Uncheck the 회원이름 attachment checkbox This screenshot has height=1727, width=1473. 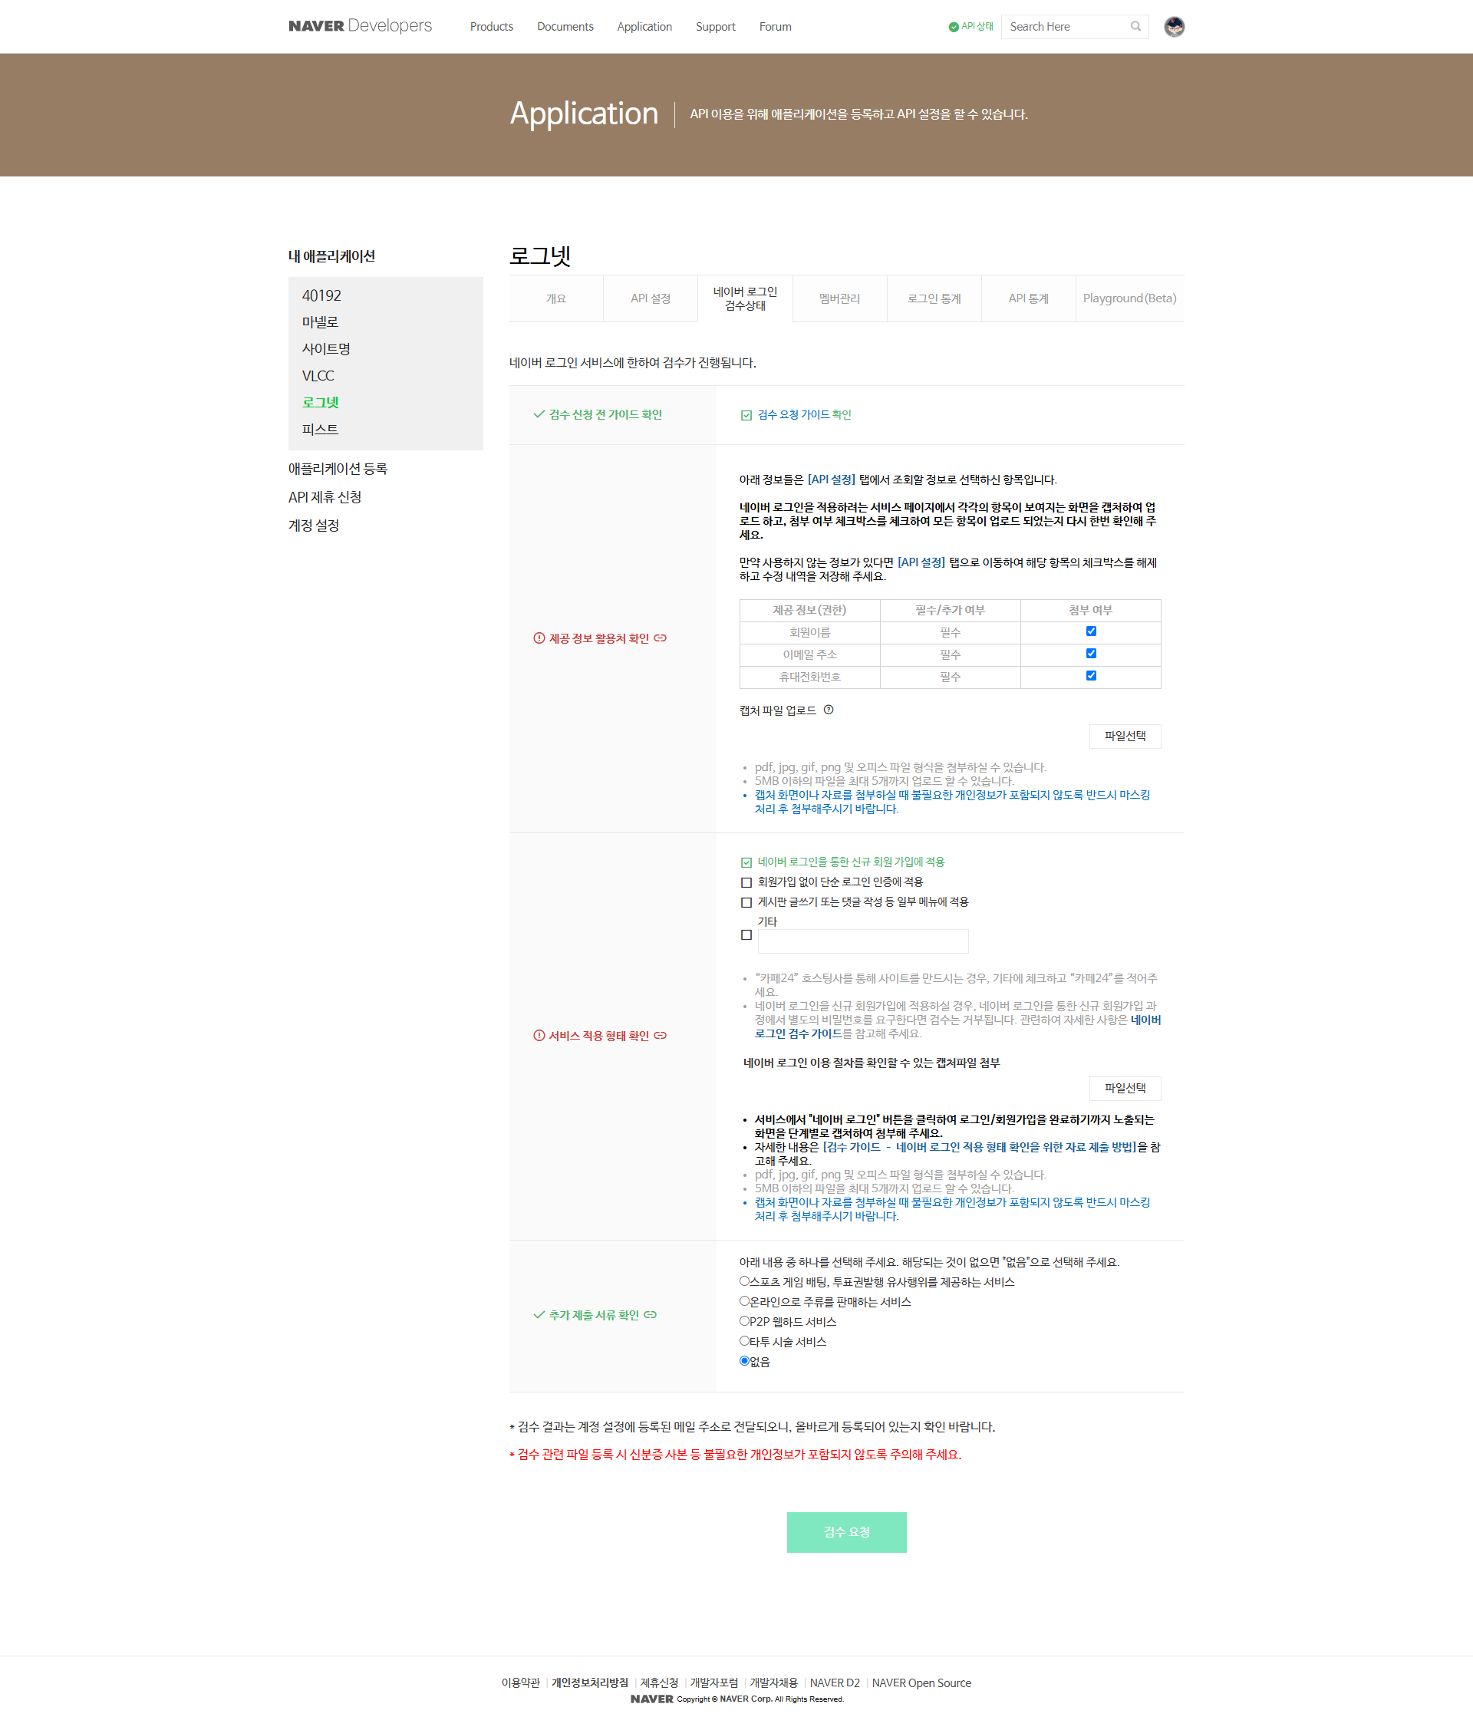pos(1090,631)
